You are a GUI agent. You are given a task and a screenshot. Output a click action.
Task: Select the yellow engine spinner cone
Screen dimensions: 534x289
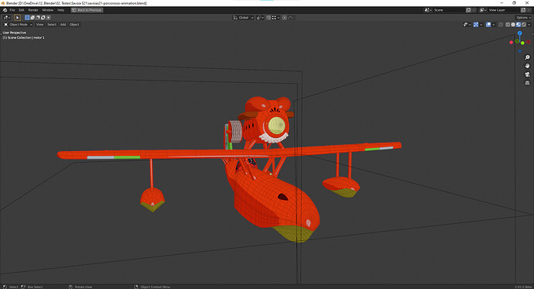276,126
